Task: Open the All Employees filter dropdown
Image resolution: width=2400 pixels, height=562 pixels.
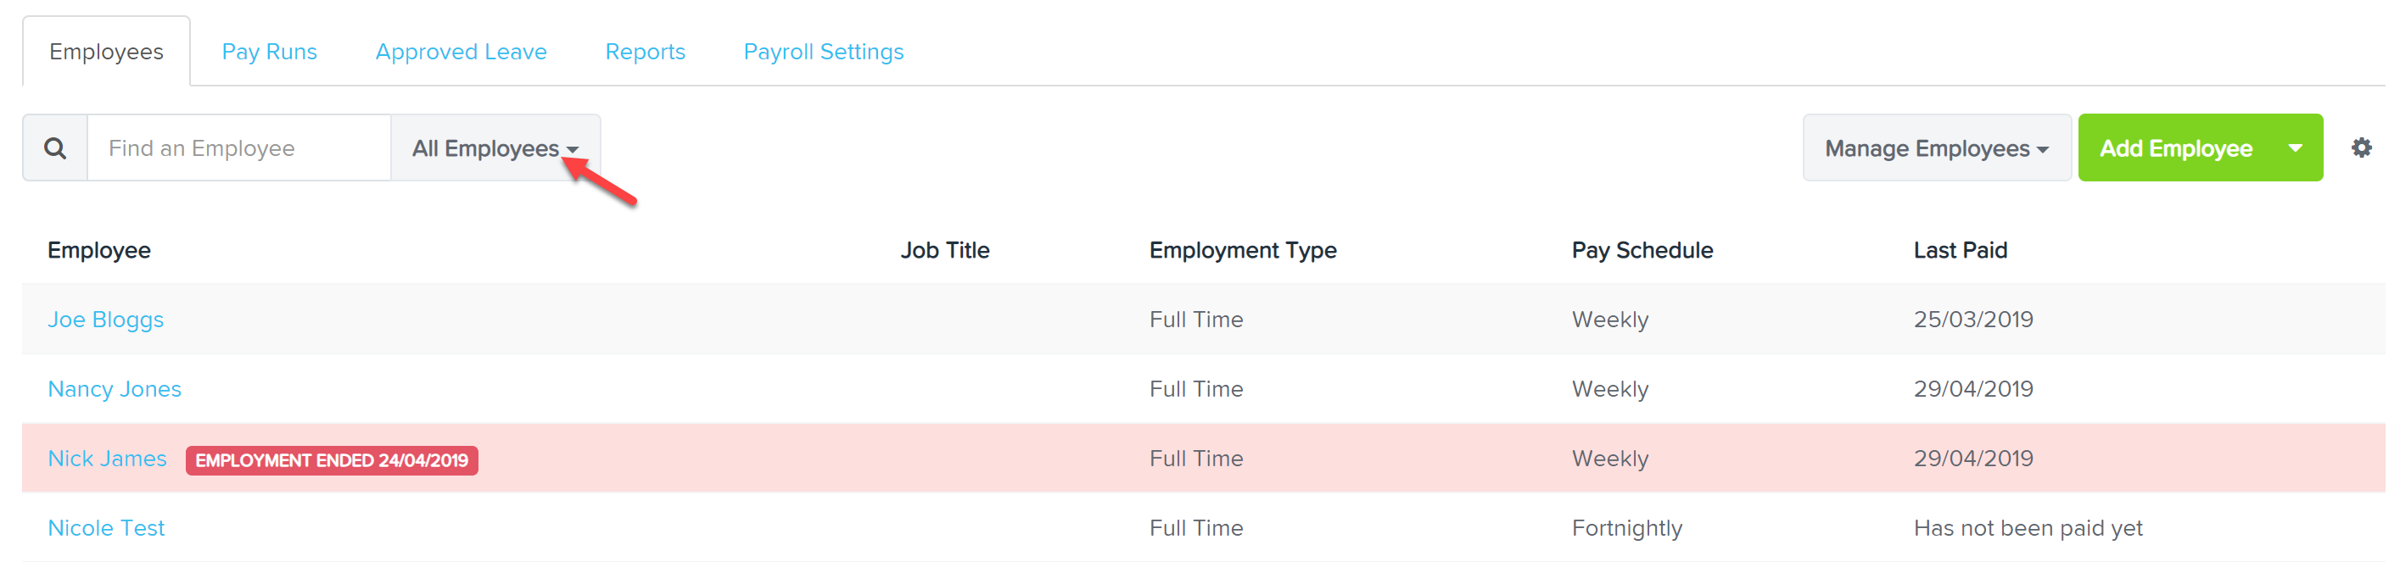Action: (495, 148)
